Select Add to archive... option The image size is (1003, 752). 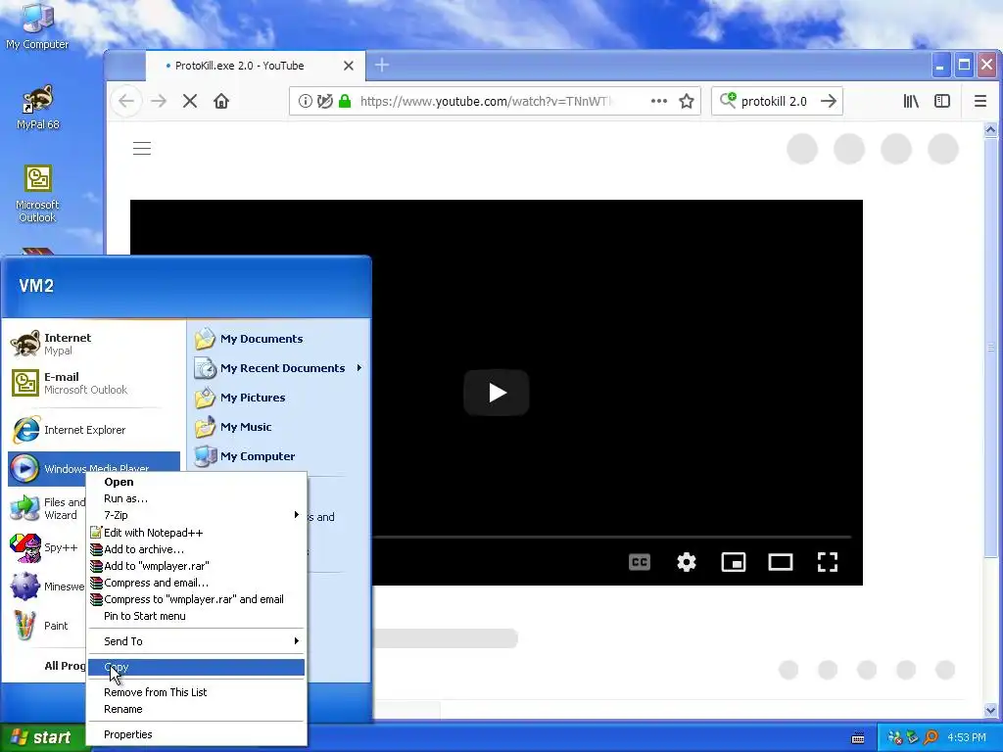click(196, 549)
